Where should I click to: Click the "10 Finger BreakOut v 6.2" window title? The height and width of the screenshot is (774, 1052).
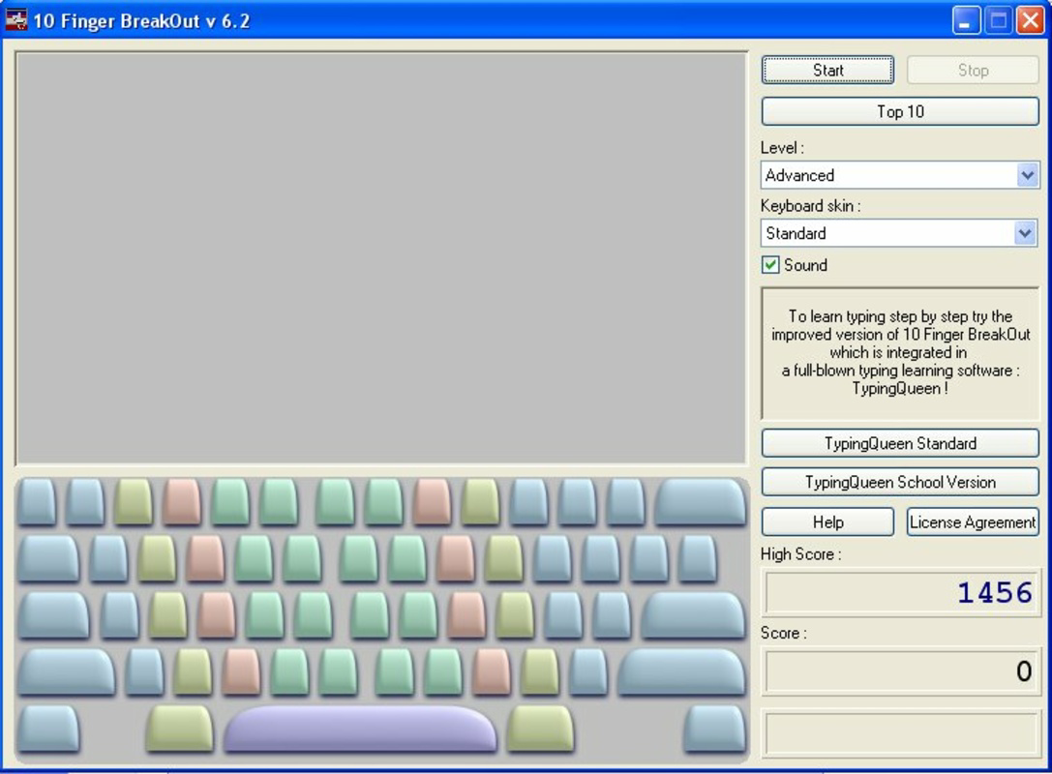141,20
